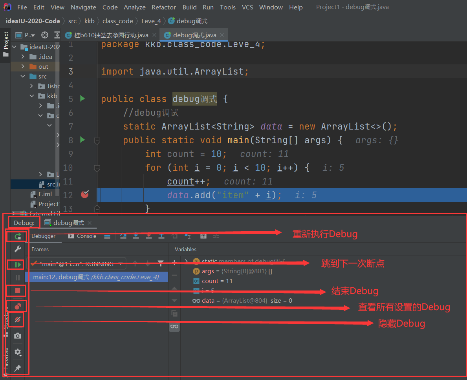Viewport: 467px width, 380px height.
Task: Click the Step Out button
Action: (x=161, y=236)
